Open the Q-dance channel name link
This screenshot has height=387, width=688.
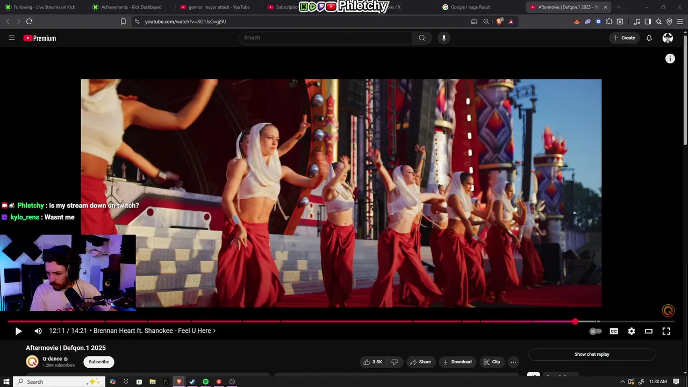point(52,359)
